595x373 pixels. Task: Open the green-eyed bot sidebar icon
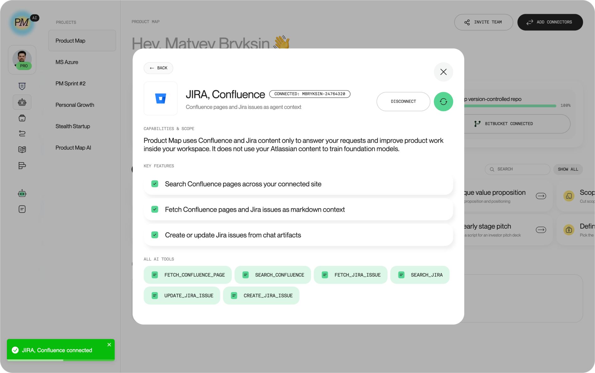[22, 193]
